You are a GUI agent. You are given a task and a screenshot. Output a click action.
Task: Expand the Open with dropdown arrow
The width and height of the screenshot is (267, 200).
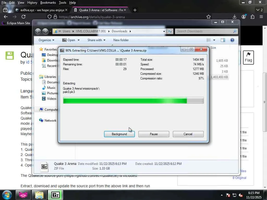78,40
